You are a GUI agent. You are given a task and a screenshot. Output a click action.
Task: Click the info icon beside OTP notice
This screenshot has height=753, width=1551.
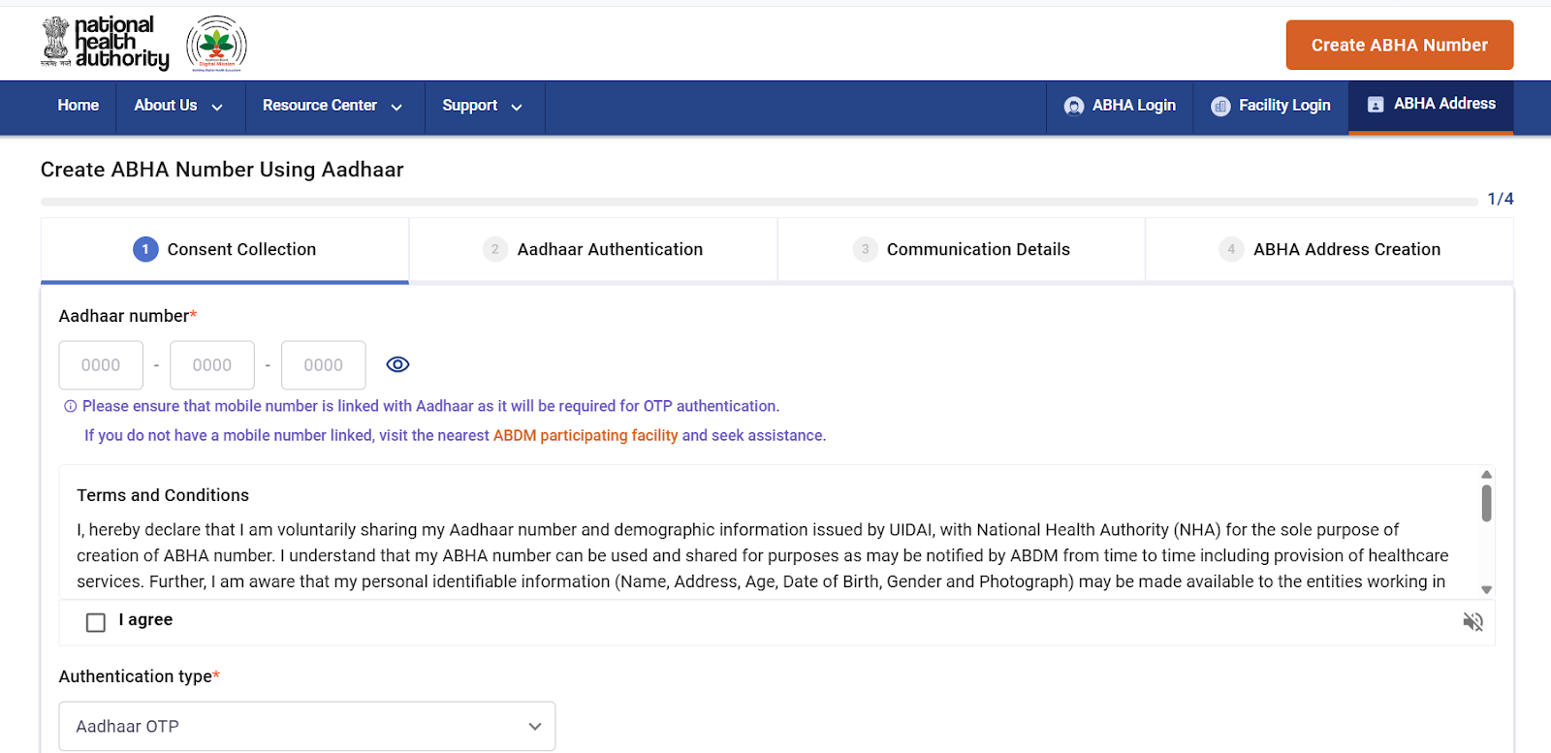tap(70, 406)
